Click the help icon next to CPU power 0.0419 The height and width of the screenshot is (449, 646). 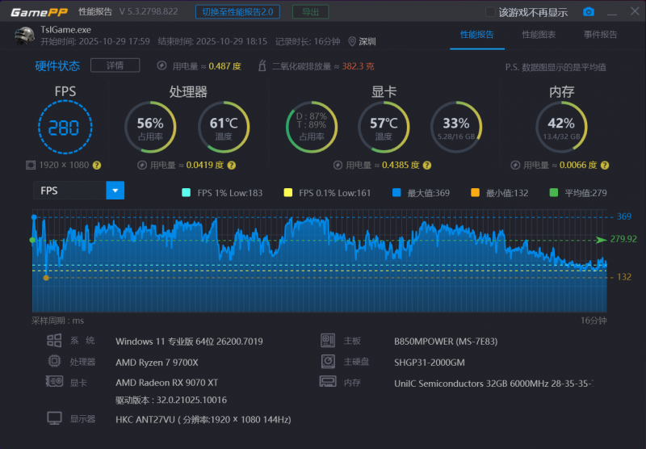231,165
